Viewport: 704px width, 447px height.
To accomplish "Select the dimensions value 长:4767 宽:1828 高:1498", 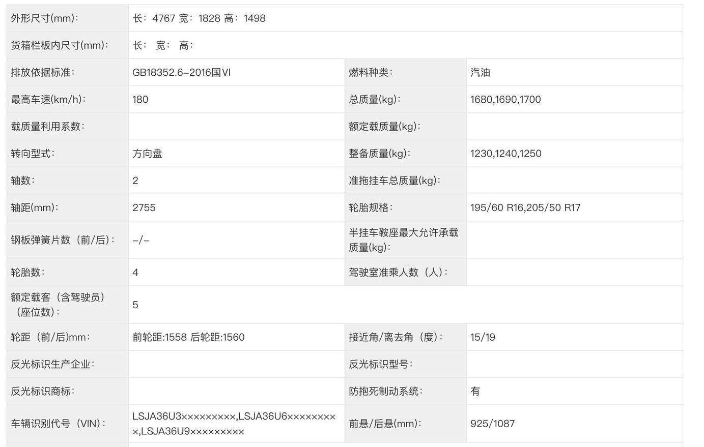I will pyautogui.click(x=199, y=18).
